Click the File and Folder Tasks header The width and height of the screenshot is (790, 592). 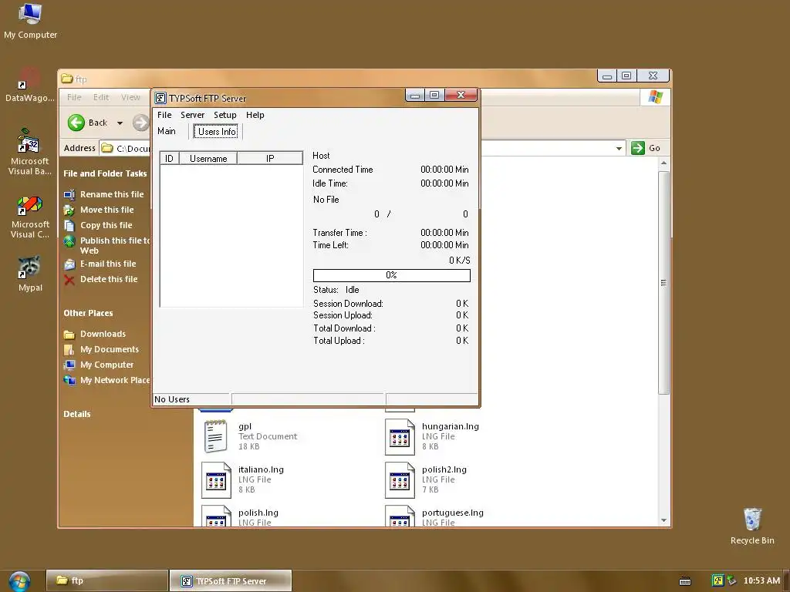point(105,173)
